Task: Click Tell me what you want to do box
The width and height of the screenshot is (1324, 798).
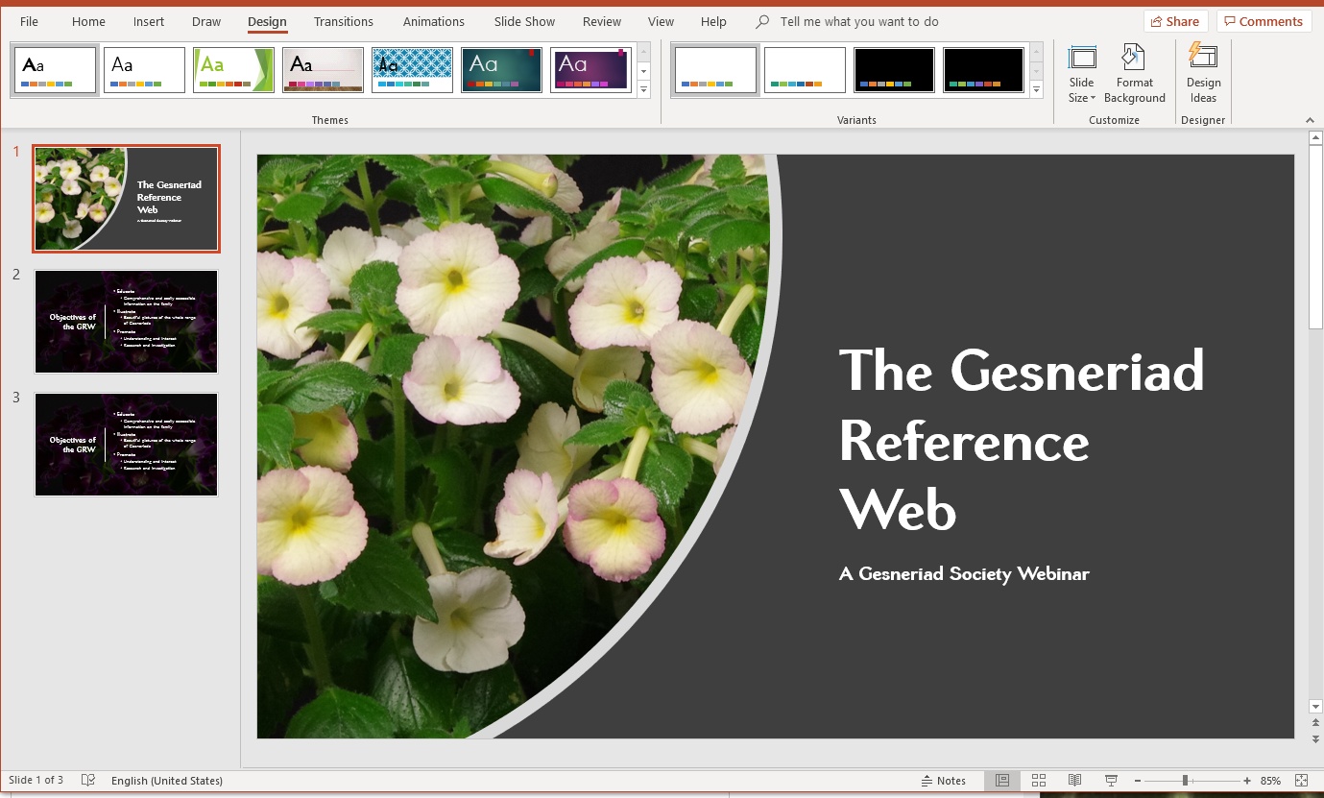Action: point(859,21)
